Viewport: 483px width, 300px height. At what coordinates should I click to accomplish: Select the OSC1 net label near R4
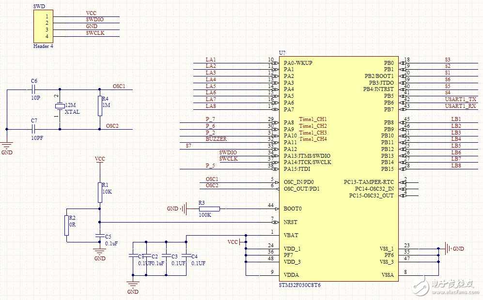119,86
